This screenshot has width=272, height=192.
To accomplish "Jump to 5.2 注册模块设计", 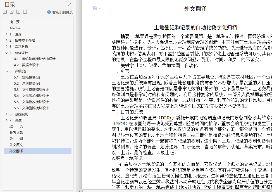I will [28, 84].
